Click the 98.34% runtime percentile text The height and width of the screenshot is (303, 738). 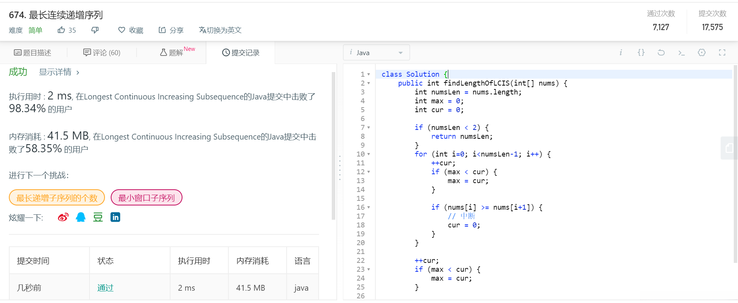(x=27, y=108)
